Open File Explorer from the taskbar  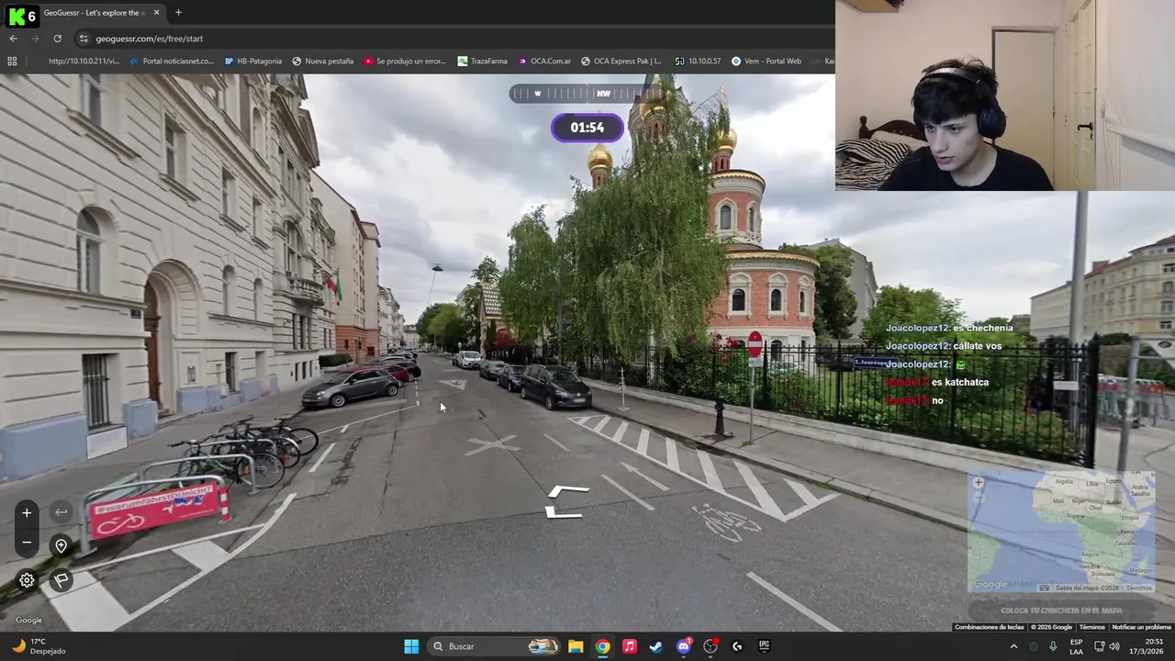[576, 646]
